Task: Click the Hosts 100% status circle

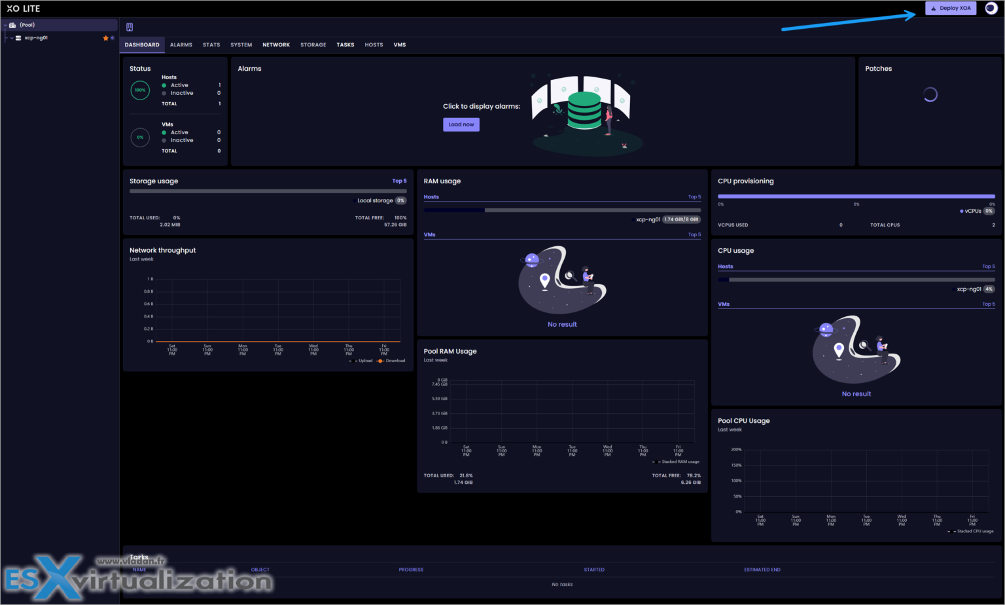Action: click(140, 90)
